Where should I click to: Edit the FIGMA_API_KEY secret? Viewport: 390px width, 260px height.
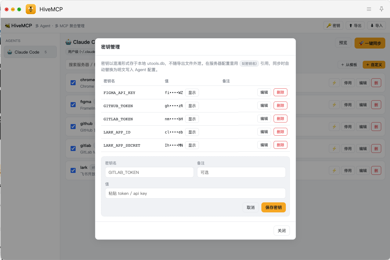click(x=264, y=92)
